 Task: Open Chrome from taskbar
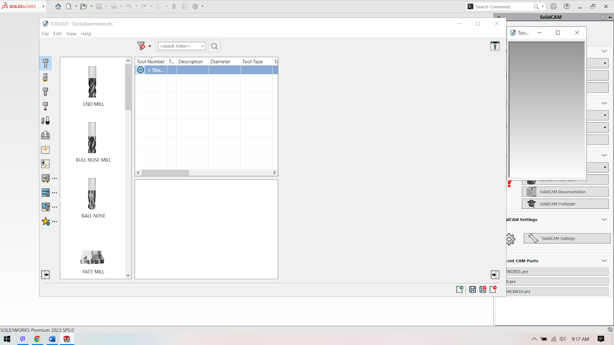[x=37, y=339]
